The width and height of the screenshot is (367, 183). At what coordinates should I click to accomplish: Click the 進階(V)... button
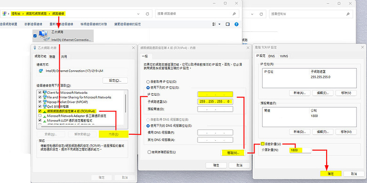(233, 153)
